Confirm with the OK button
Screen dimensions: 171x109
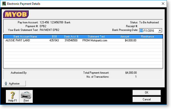pos(147,93)
